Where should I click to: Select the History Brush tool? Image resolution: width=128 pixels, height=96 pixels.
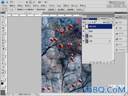[3, 43]
